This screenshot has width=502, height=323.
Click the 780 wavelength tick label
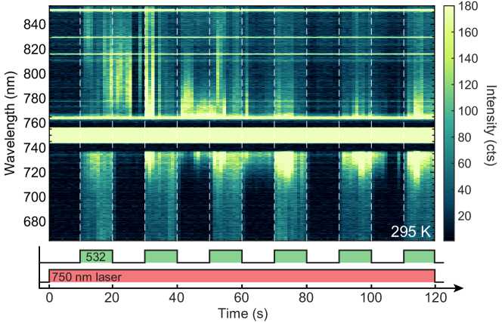35,98
